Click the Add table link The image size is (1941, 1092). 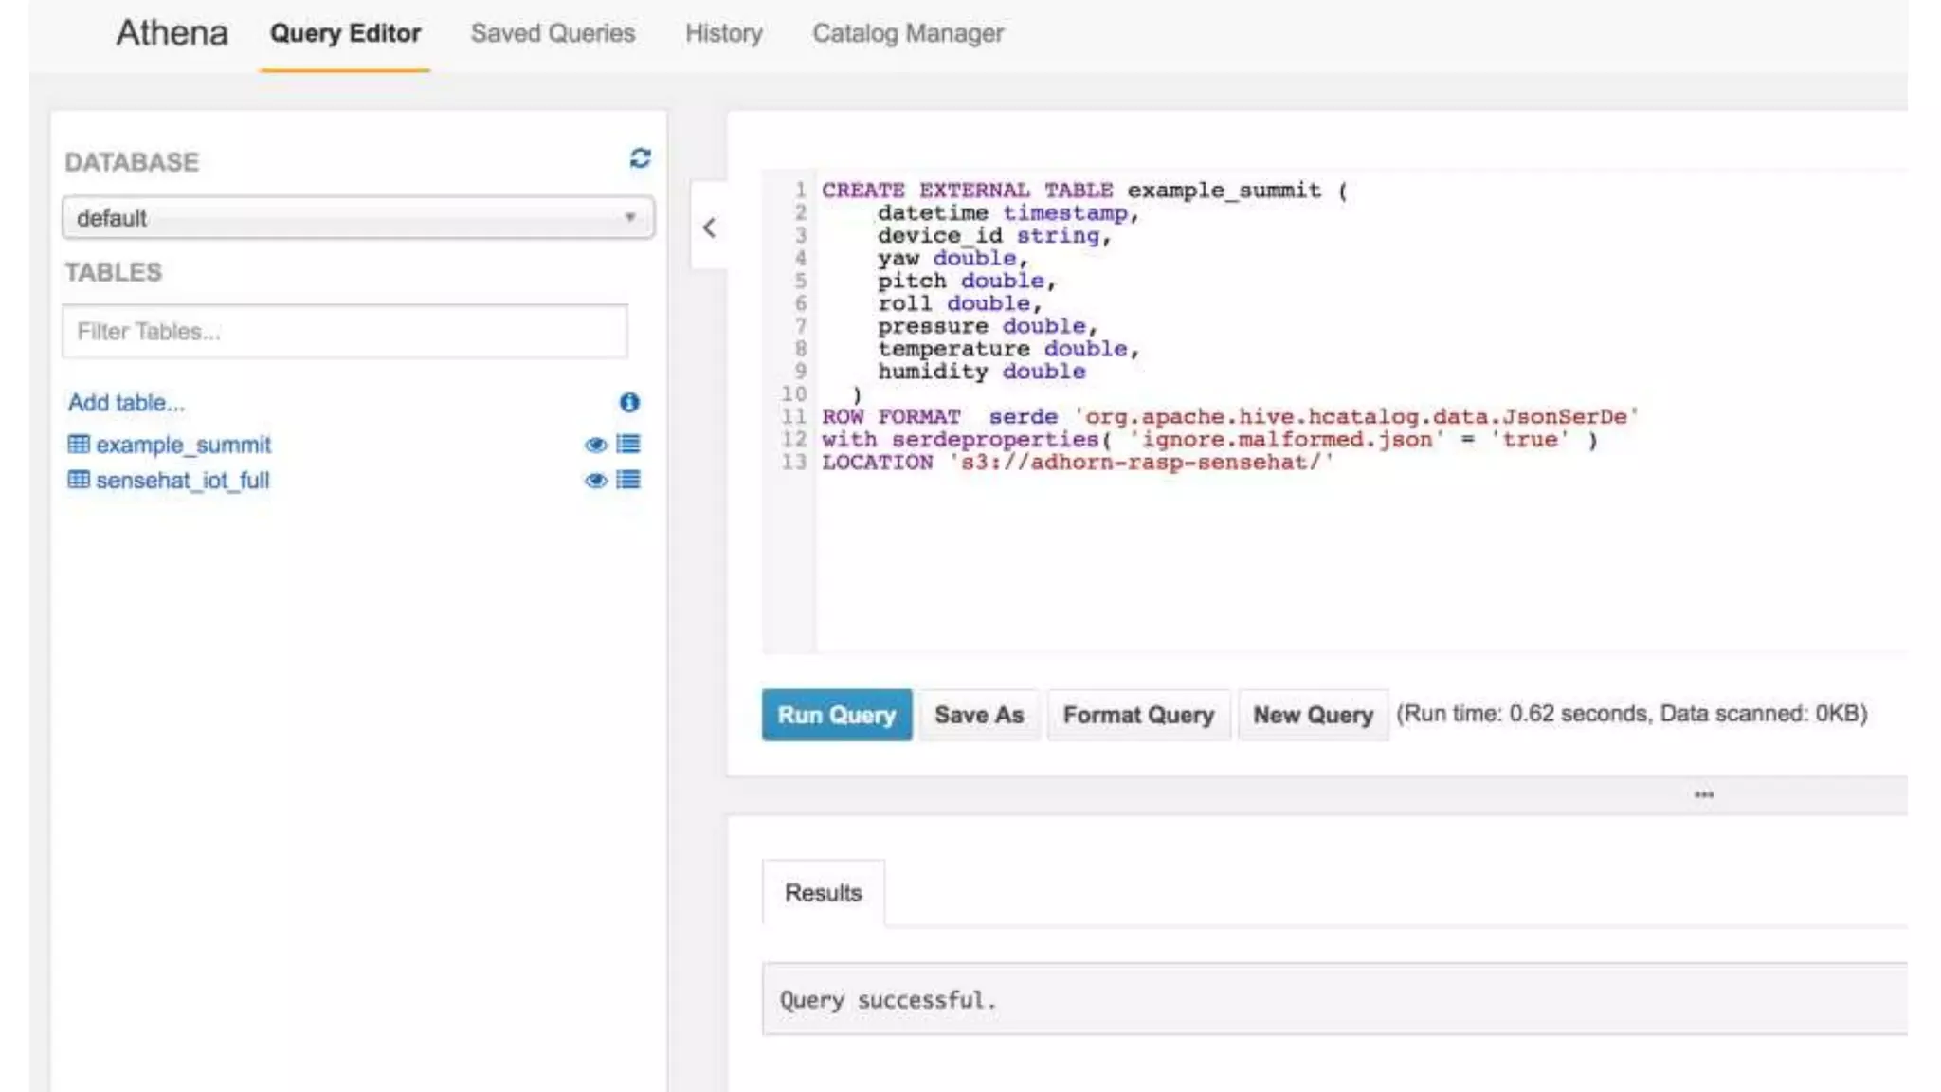pyautogui.click(x=126, y=402)
